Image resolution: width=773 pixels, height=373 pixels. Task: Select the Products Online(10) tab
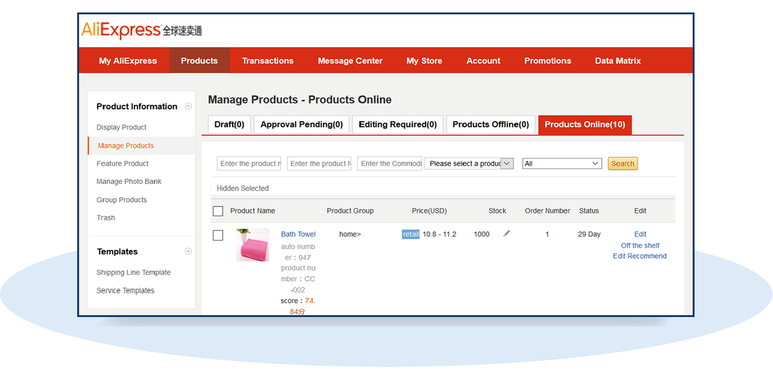pos(585,124)
